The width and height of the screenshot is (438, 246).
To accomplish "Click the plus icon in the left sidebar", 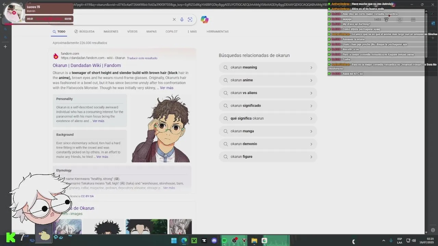I will 5,46.
